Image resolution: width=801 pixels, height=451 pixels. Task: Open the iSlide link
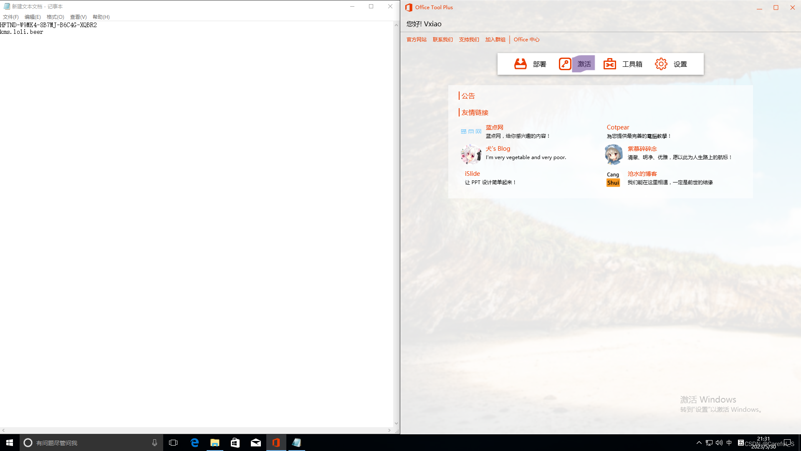(x=473, y=174)
